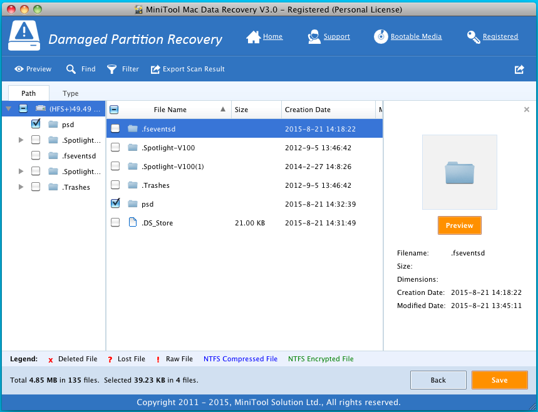Click the Preview eye icon in toolbar
This screenshot has height=412, width=538.
pyautogui.click(x=19, y=69)
